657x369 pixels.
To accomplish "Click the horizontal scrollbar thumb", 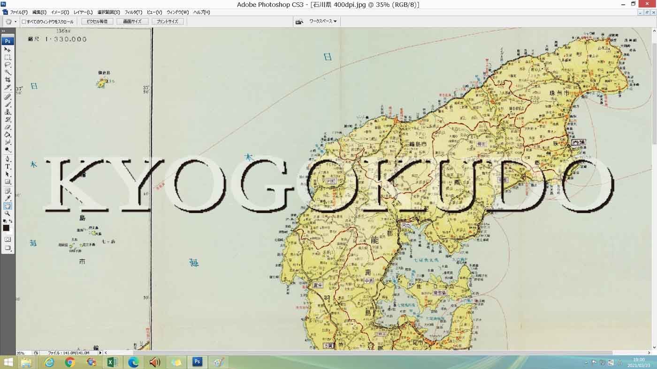I will pyautogui.click(x=373, y=353).
